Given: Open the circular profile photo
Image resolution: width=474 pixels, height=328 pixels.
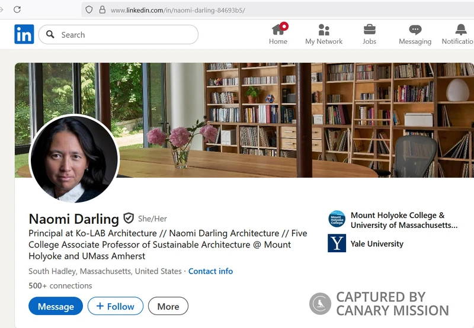Looking at the screenshot, I should pyautogui.click(x=74, y=159).
